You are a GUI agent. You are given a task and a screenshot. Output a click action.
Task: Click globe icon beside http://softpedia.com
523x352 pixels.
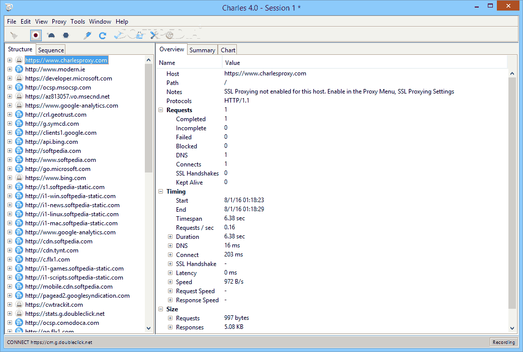coord(19,150)
